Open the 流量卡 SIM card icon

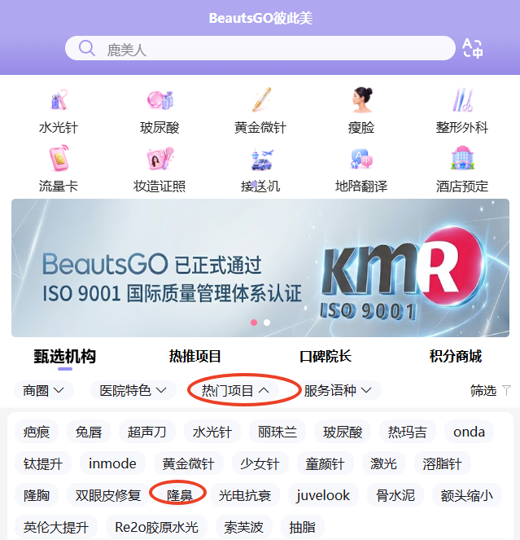tap(59, 159)
